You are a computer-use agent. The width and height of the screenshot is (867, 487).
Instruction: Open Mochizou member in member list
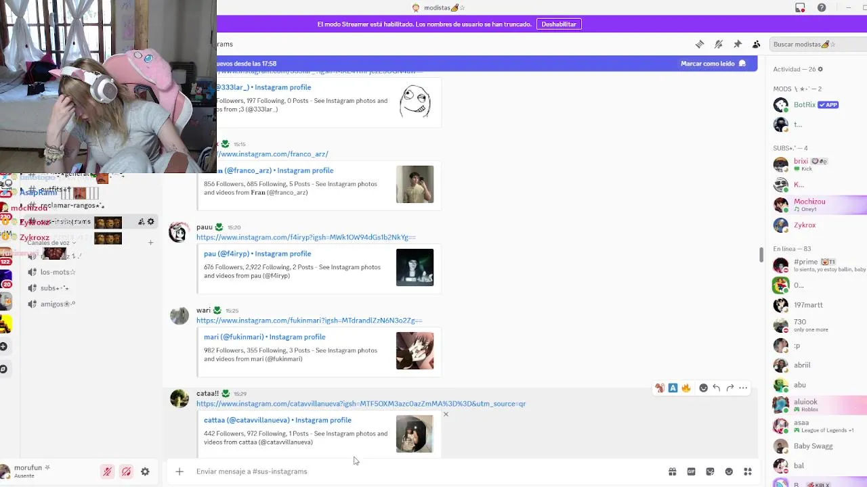tap(818, 204)
